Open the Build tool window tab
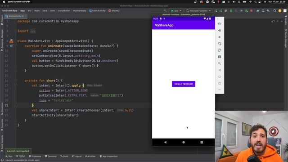Image resolution: width=288 pixels, height=162 pixels. coord(64,156)
